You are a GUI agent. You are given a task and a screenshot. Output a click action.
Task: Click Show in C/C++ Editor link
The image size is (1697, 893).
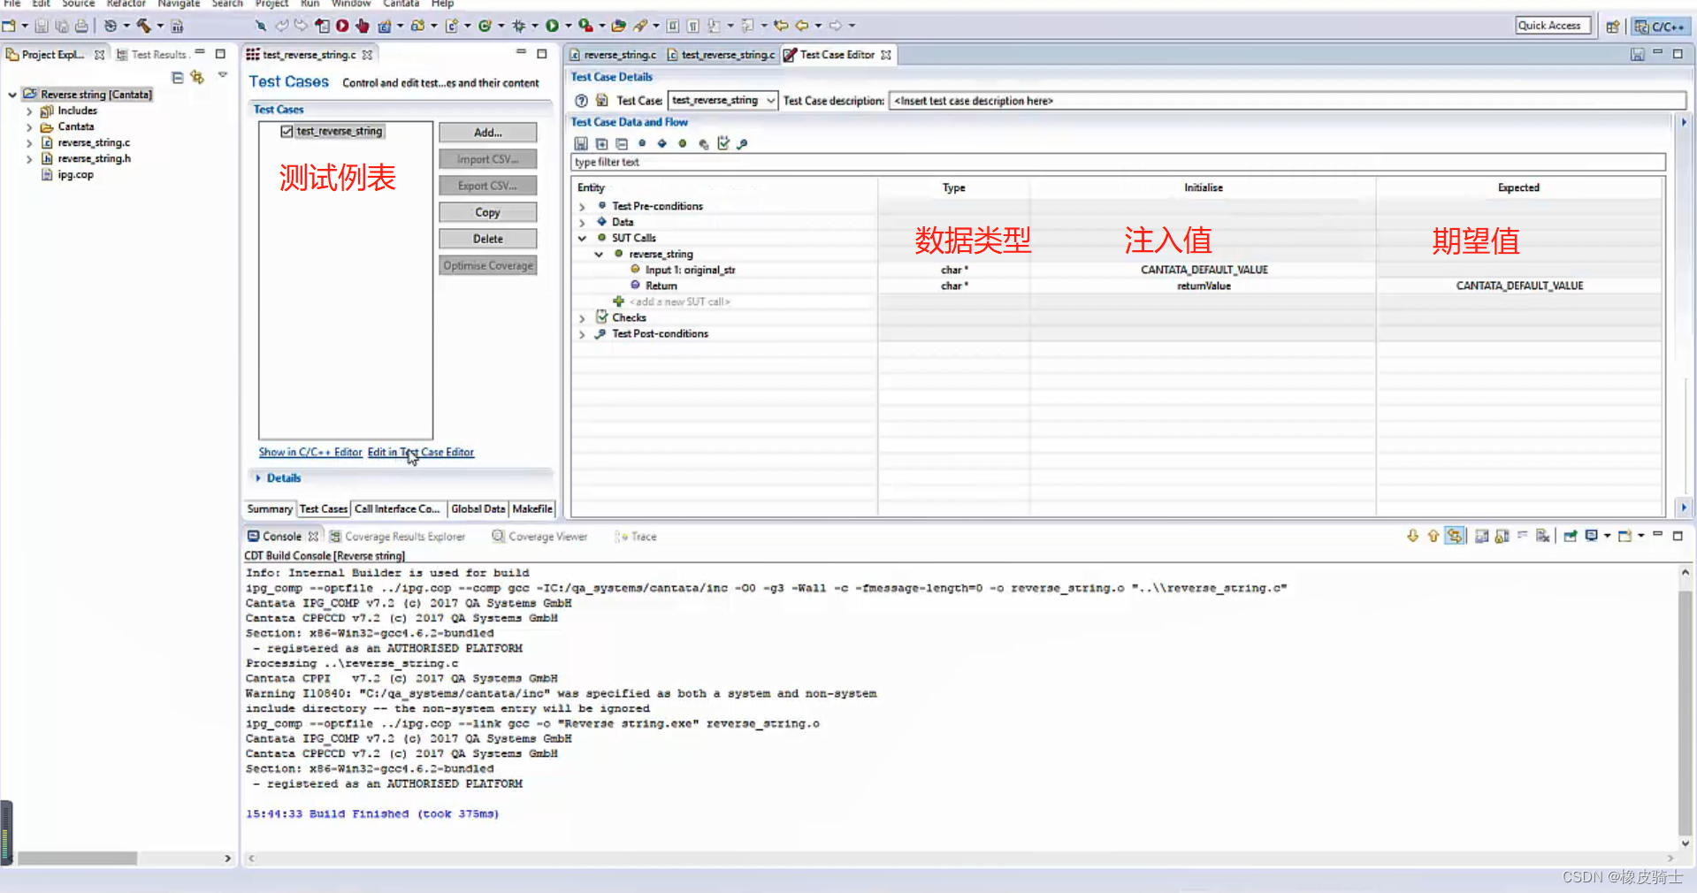[310, 453]
